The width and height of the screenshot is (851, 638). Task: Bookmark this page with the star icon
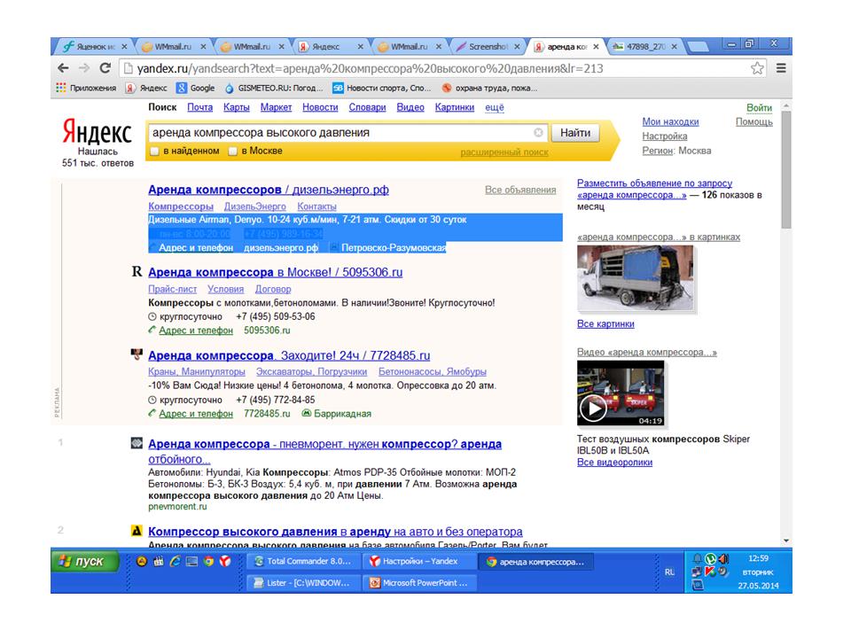(756, 68)
